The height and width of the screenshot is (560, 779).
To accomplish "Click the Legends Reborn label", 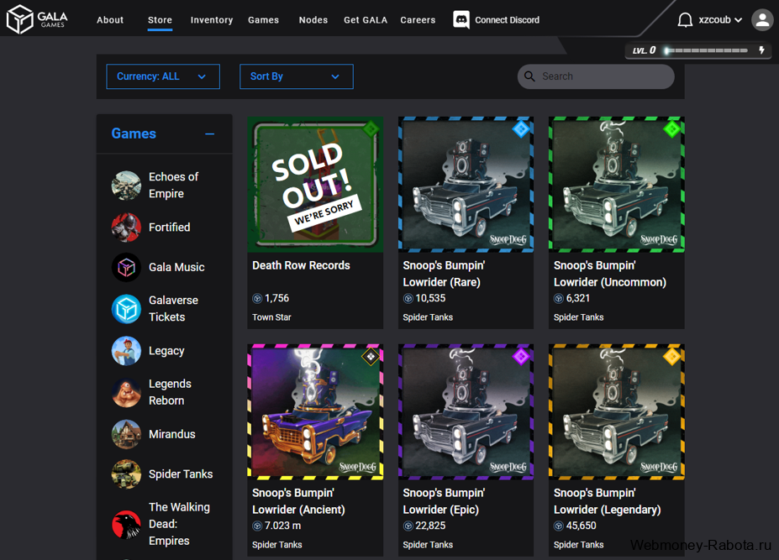I will [170, 392].
